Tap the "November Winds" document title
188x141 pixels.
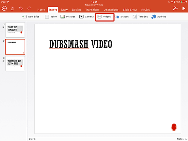pyautogui.click(x=94, y=5)
